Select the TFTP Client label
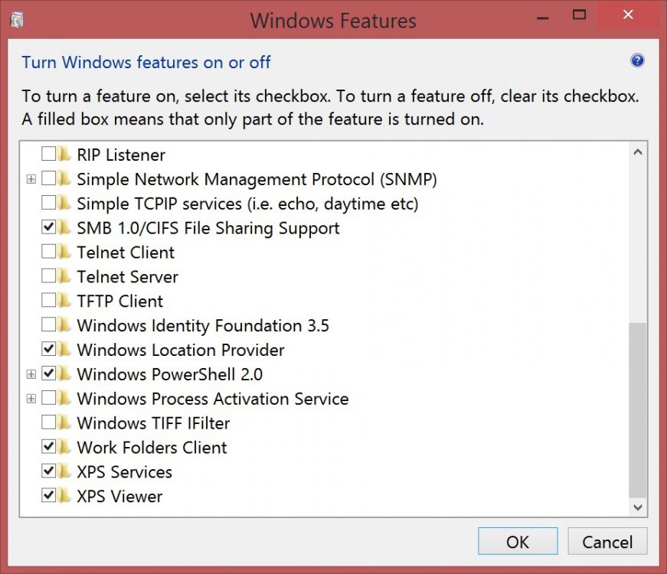This screenshot has width=667, height=574. [120, 301]
